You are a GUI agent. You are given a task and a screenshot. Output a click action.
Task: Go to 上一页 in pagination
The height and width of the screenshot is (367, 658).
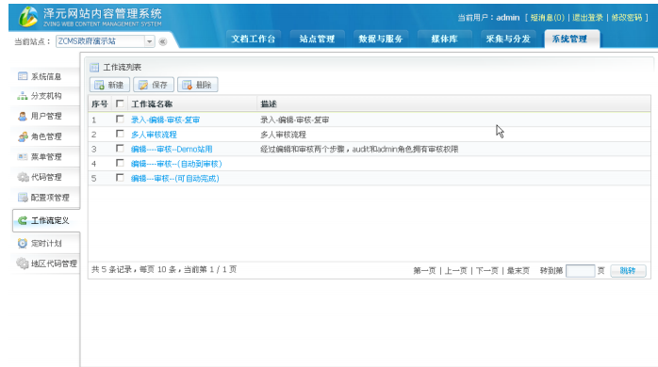[x=455, y=271]
